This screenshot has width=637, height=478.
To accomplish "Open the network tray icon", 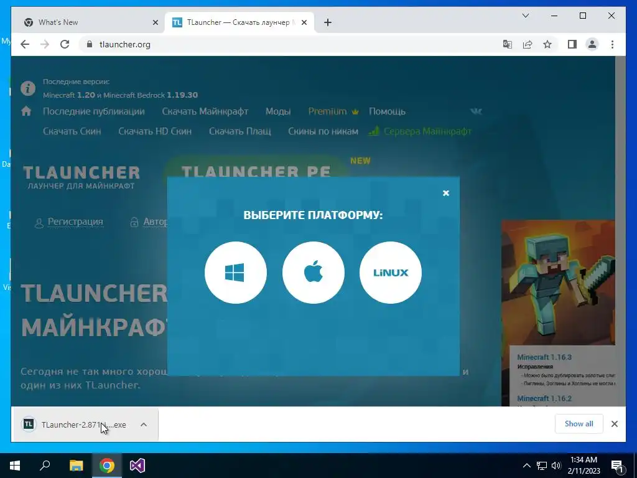I will click(542, 466).
